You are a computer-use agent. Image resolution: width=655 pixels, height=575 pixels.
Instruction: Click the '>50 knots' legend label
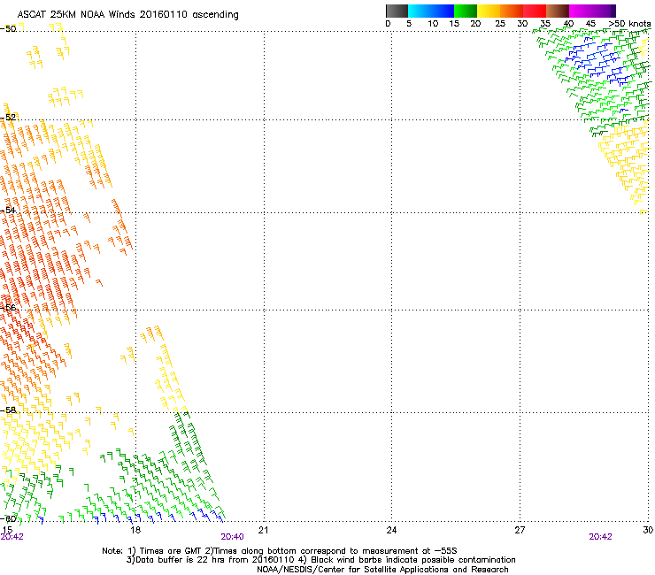(x=629, y=24)
